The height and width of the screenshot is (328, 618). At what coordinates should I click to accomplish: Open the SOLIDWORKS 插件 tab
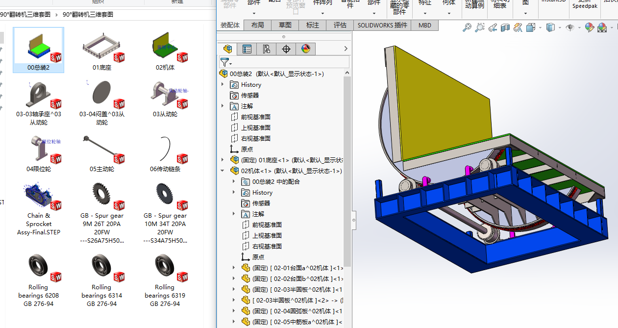382,25
